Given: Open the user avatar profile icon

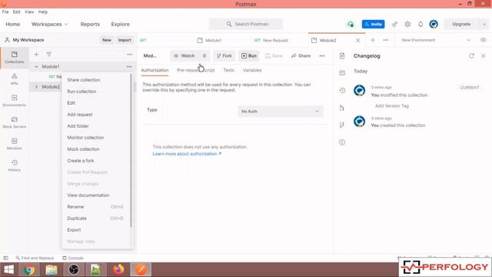Looking at the screenshot, I should (x=434, y=24).
